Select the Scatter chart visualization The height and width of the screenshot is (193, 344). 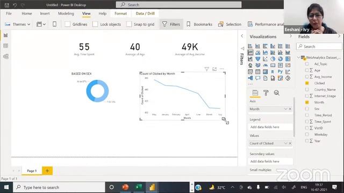pyautogui.click(x=265, y=59)
